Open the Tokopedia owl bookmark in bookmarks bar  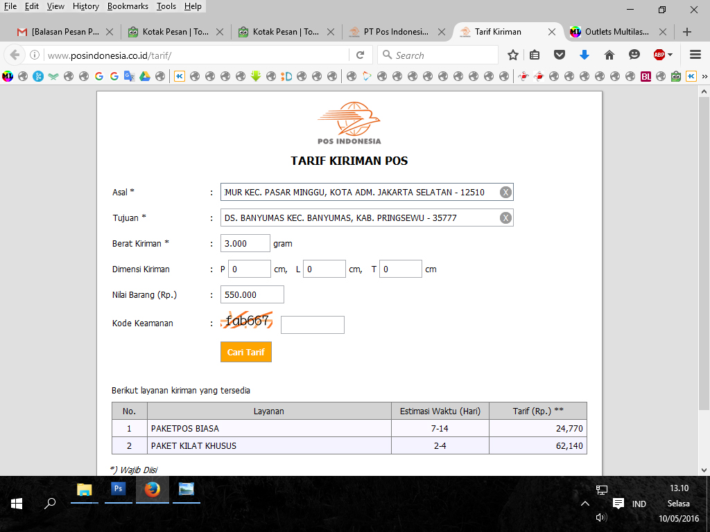(676, 76)
